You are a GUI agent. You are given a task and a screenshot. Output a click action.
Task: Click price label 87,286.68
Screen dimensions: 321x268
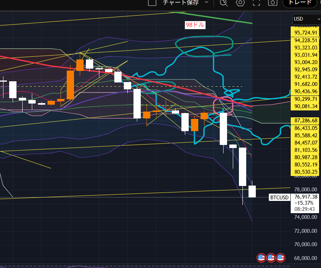305,121
